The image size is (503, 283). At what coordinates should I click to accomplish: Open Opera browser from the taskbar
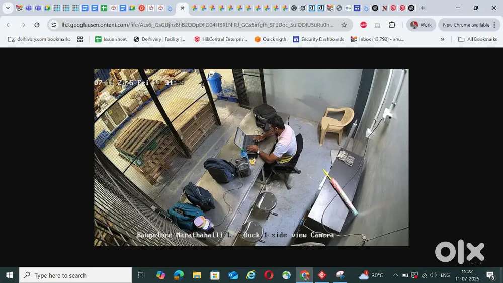(269, 275)
